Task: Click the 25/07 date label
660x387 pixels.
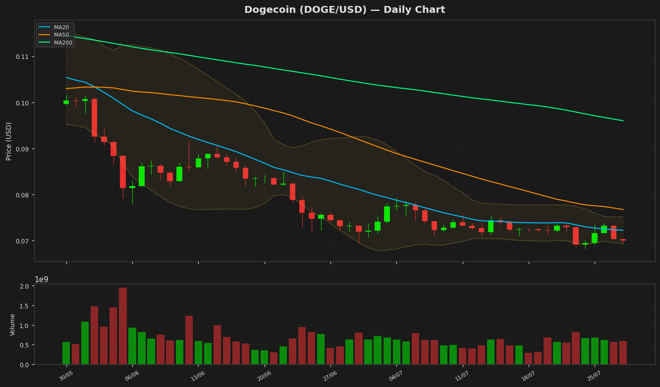Action: 594,376
